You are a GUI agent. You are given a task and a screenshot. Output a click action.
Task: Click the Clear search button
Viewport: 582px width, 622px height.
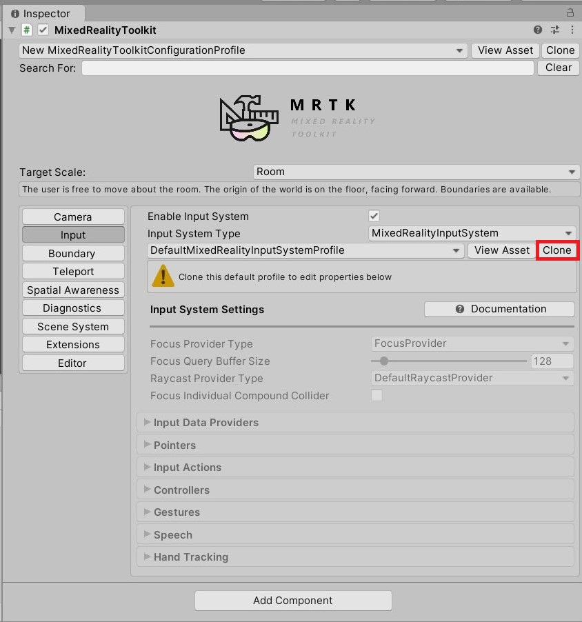(558, 68)
